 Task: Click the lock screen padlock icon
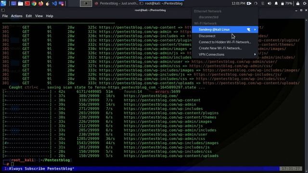click(298, 3)
